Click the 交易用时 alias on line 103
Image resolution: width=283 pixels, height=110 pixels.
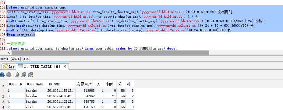225,12
